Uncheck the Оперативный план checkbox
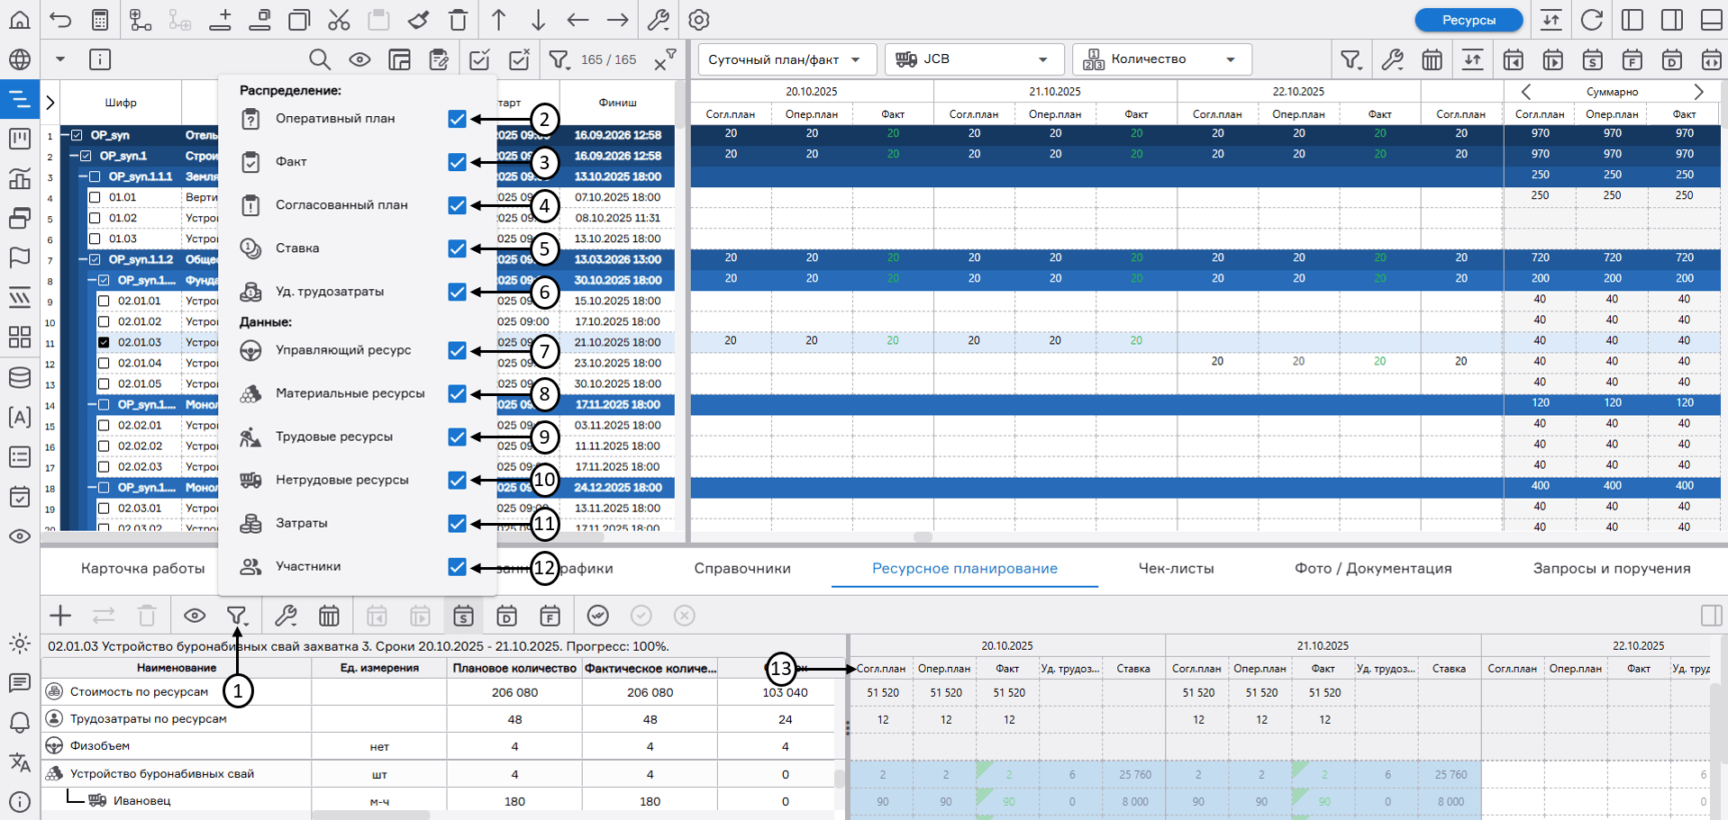This screenshot has width=1728, height=820. [457, 119]
